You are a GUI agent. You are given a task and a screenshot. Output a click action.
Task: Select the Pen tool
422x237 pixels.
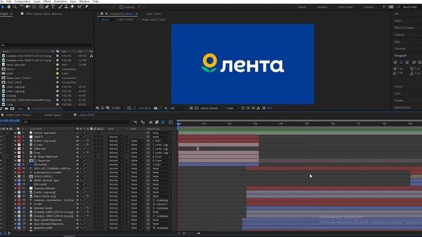click(x=47, y=7)
